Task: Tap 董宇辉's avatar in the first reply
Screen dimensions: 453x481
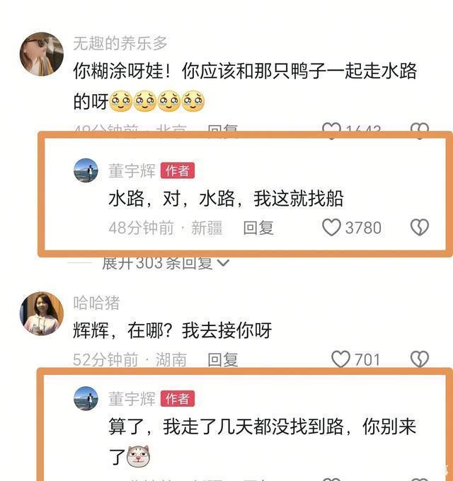Action: [x=86, y=170]
